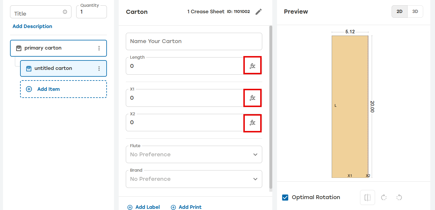Click the info icon in Title field
Image resolution: width=435 pixels, height=210 pixels.
coord(65,12)
